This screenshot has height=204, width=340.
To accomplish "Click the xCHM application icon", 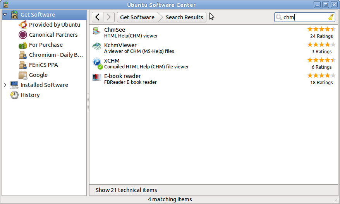I will pyautogui.click(x=97, y=63).
